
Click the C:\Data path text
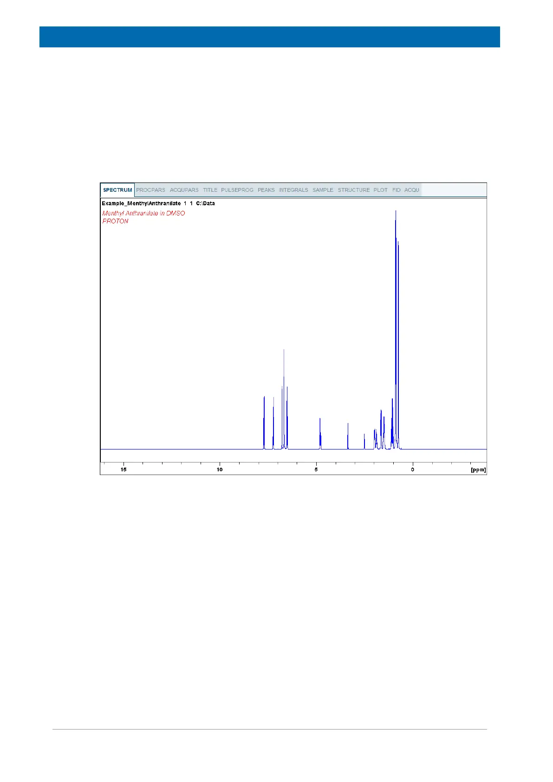coord(205,203)
